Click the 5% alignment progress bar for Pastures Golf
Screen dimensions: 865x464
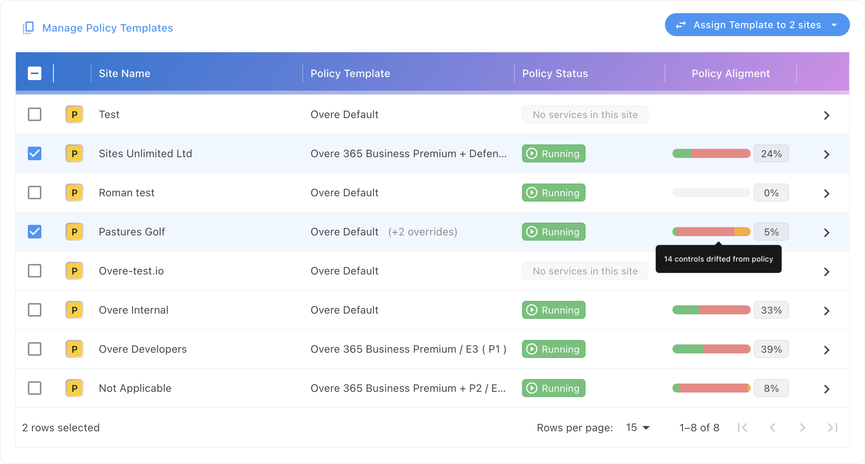pyautogui.click(x=711, y=232)
